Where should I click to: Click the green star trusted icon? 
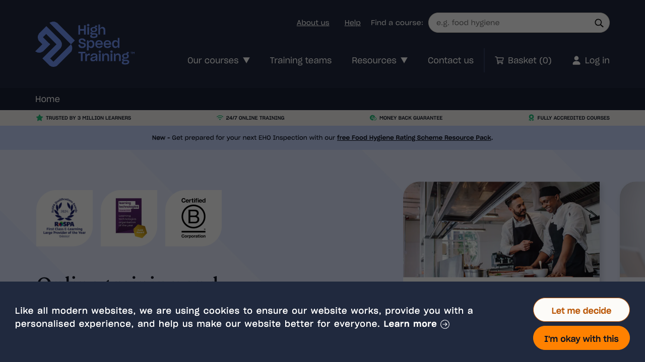pyautogui.click(x=39, y=118)
